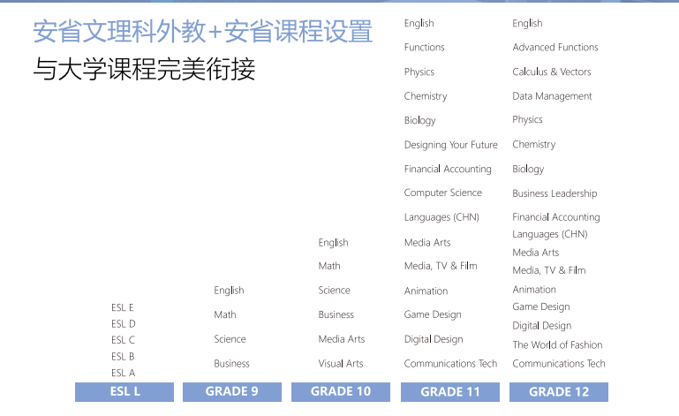Click Business in the Grade 10 column
Screen dimensions: 679x416
pyautogui.click(x=336, y=314)
